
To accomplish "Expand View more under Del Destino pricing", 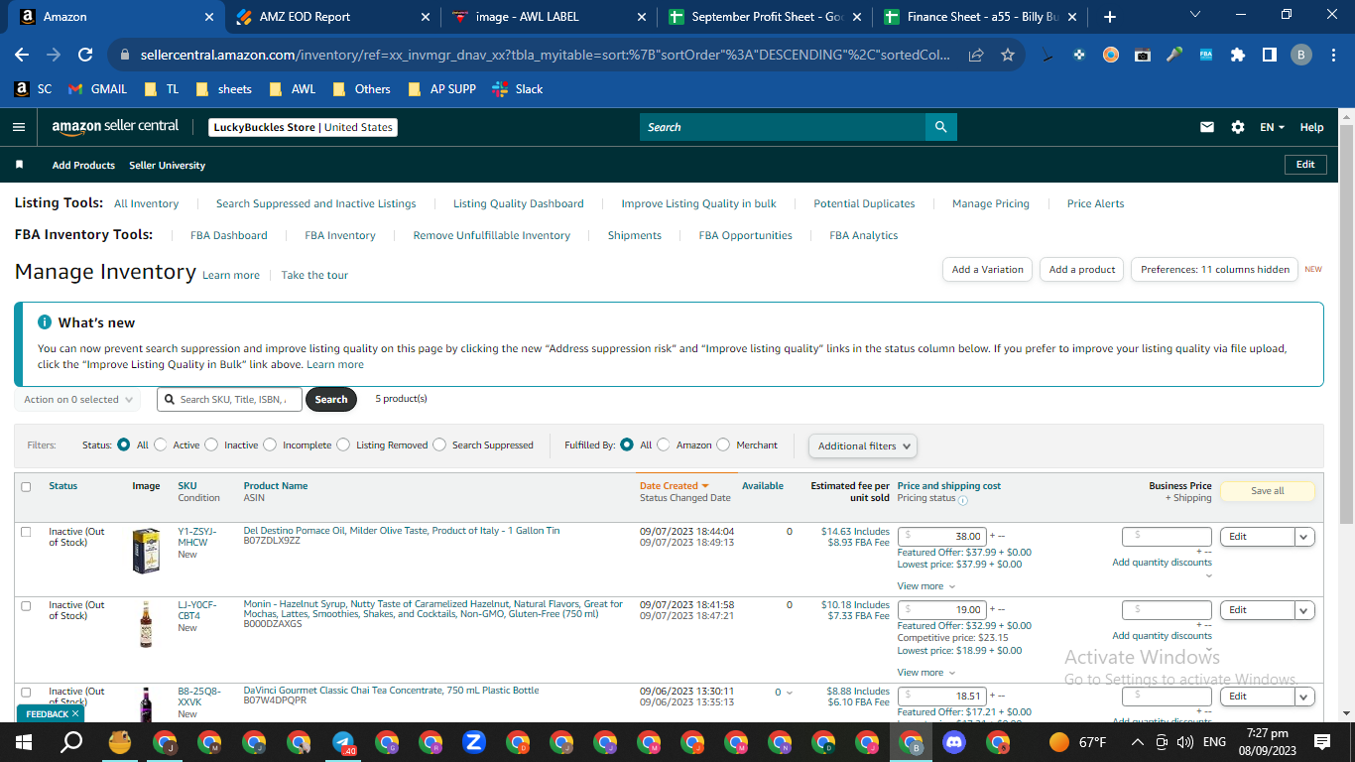I will [x=926, y=586].
